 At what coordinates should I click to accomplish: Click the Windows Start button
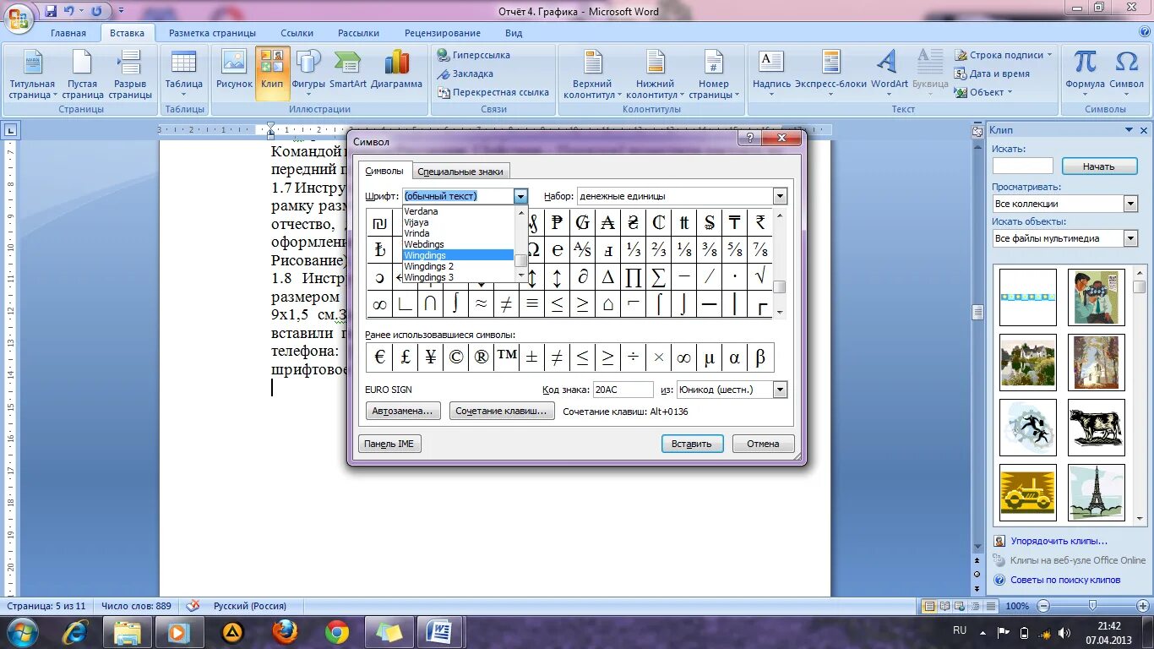click(20, 631)
